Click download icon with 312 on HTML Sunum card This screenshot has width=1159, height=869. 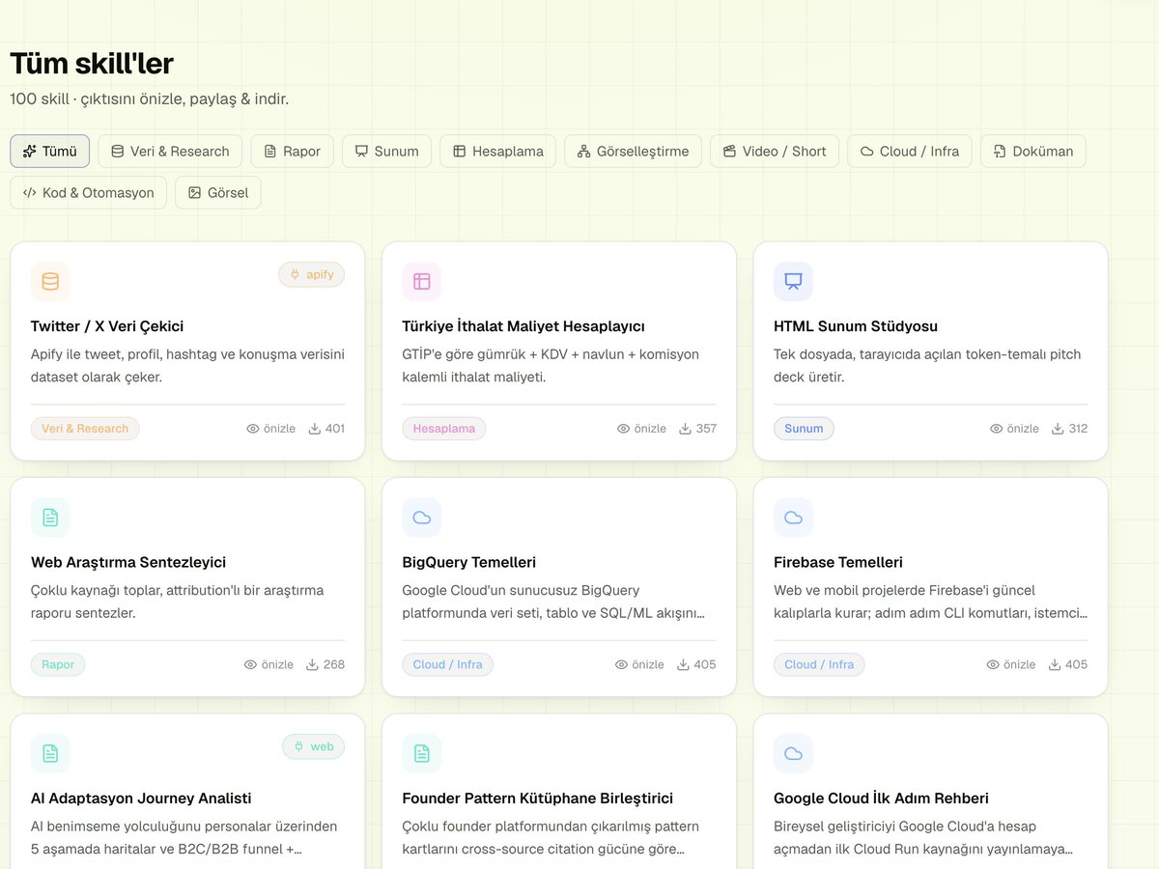(x=1058, y=429)
